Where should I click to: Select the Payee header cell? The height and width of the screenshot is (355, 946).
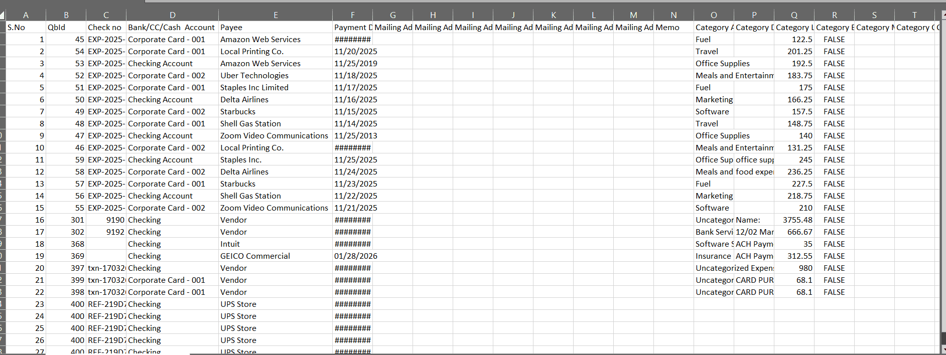coord(276,27)
